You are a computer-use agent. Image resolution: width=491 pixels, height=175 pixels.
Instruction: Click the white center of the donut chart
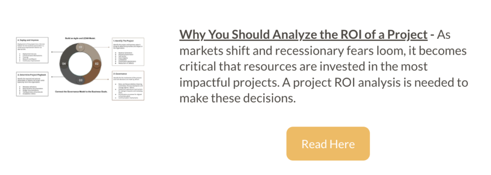coord(81,64)
